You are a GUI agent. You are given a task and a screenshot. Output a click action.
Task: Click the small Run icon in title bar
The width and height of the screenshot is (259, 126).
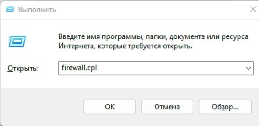(x=10, y=9)
